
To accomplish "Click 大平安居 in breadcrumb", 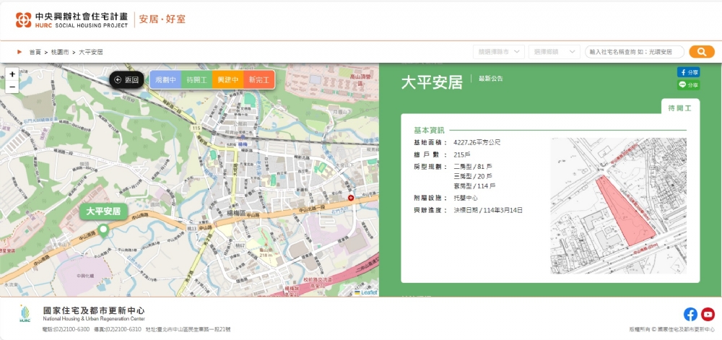I will click(x=91, y=53).
